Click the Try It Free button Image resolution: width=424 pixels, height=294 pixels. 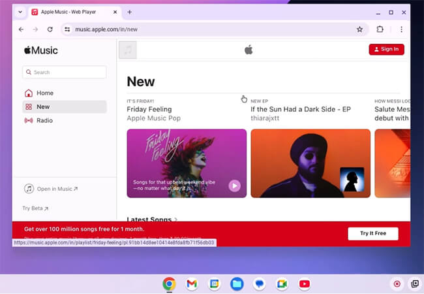pyautogui.click(x=373, y=233)
